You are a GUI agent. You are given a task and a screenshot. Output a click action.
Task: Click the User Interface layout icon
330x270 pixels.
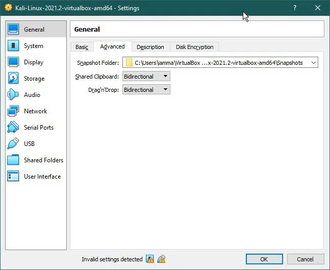pos(13,176)
